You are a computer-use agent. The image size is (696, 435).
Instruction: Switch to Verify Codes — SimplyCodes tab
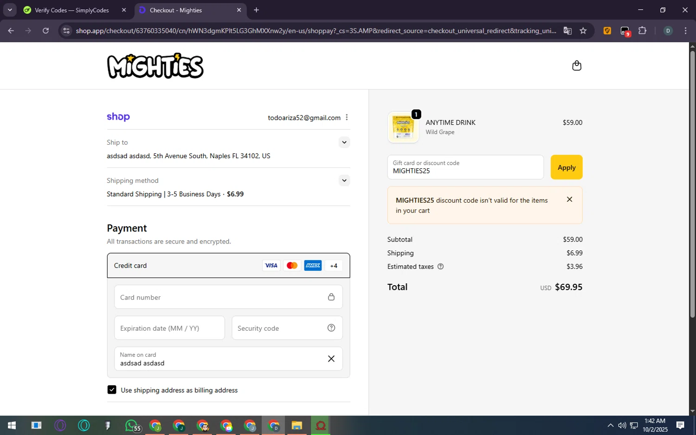coord(72,10)
